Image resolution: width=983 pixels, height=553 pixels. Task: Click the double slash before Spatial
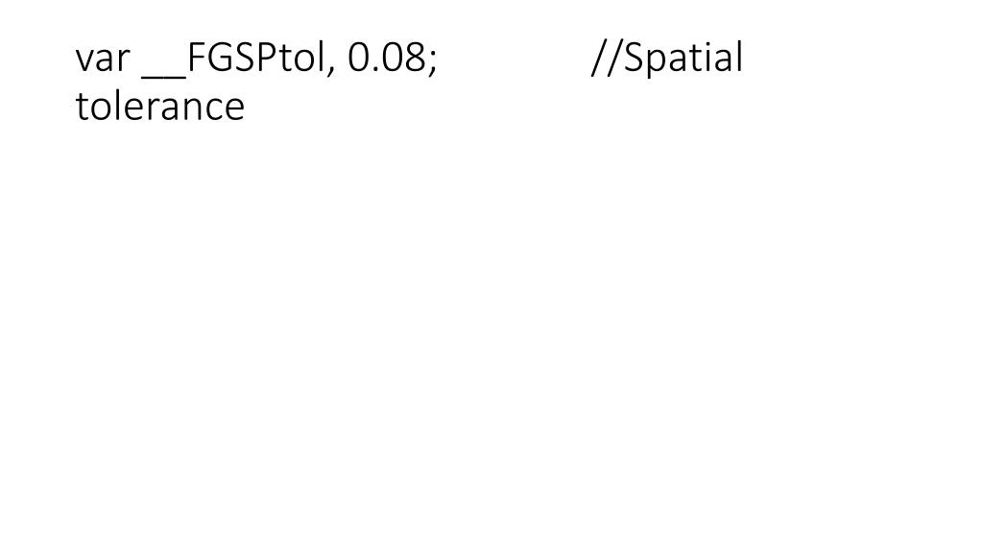click(607, 59)
